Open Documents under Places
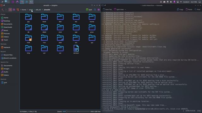This screenshot has height=113, width=202. point(7,24)
